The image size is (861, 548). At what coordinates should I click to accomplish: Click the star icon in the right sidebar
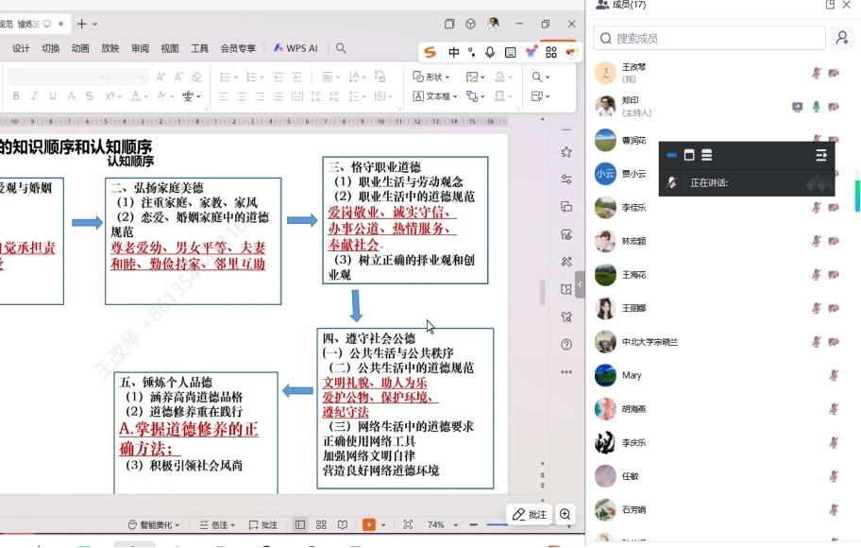tap(566, 152)
